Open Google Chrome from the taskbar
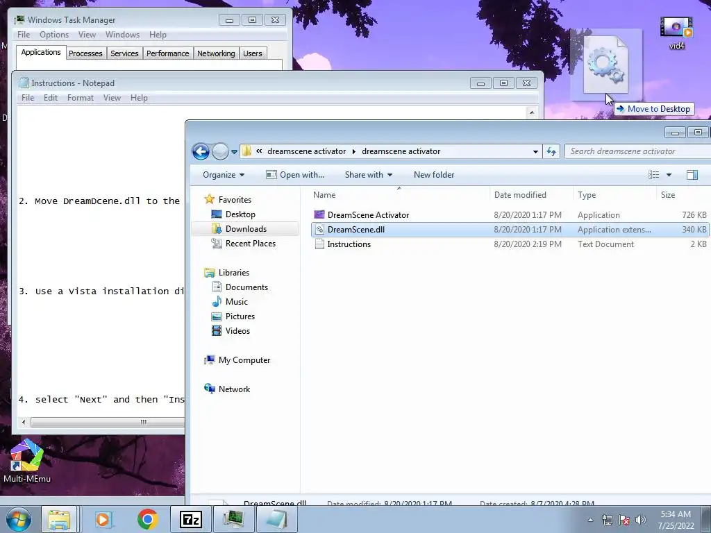Screen dimensions: 711x533 [x=147, y=519]
